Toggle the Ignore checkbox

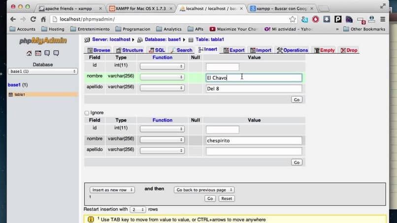87,113
